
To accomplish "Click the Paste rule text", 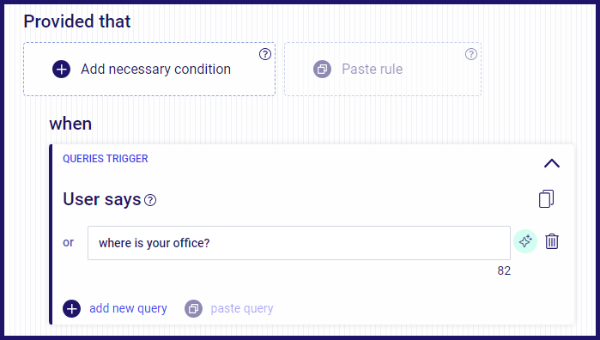I will (372, 70).
